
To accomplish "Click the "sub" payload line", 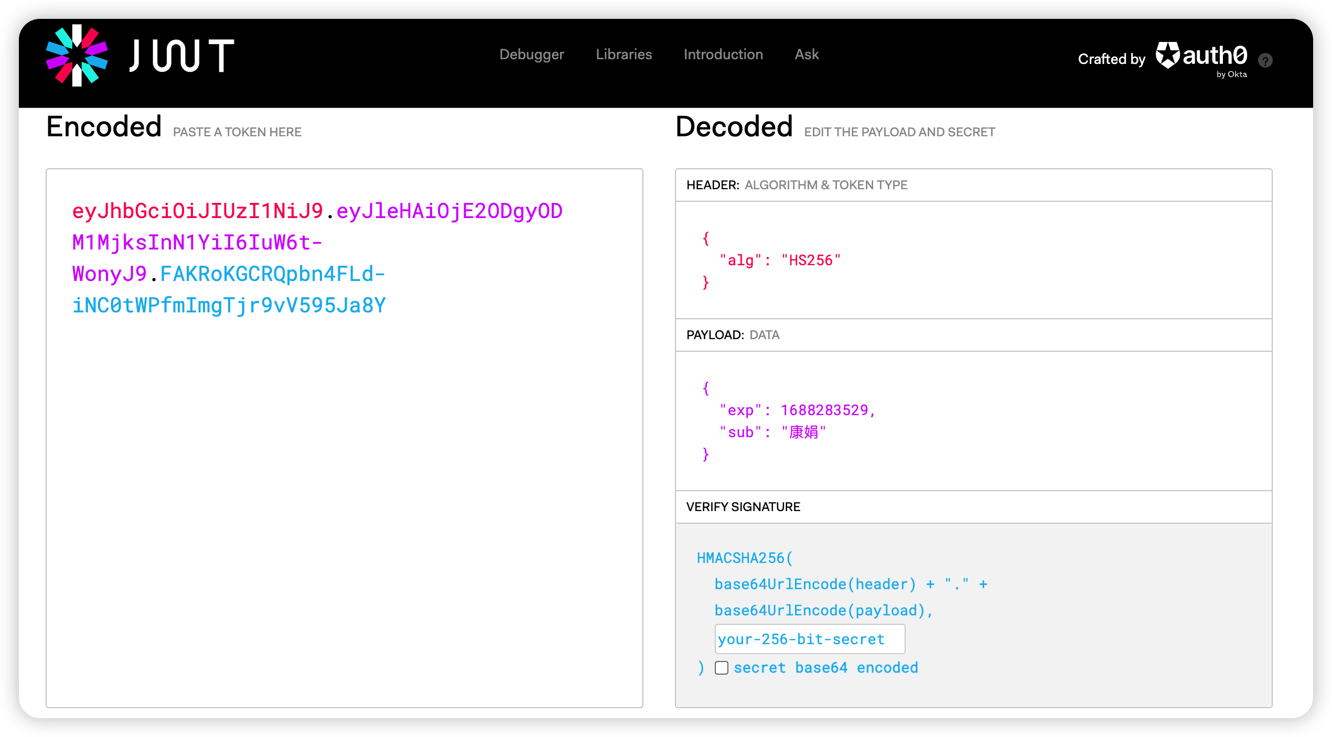I will tap(772, 432).
